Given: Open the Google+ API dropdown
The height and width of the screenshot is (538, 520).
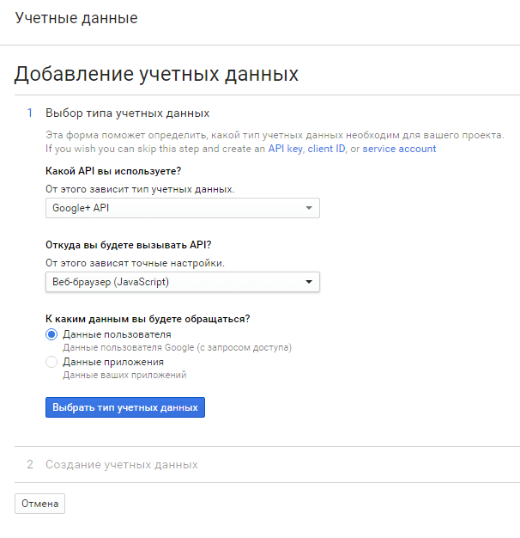Looking at the screenshot, I should click(x=183, y=208).
